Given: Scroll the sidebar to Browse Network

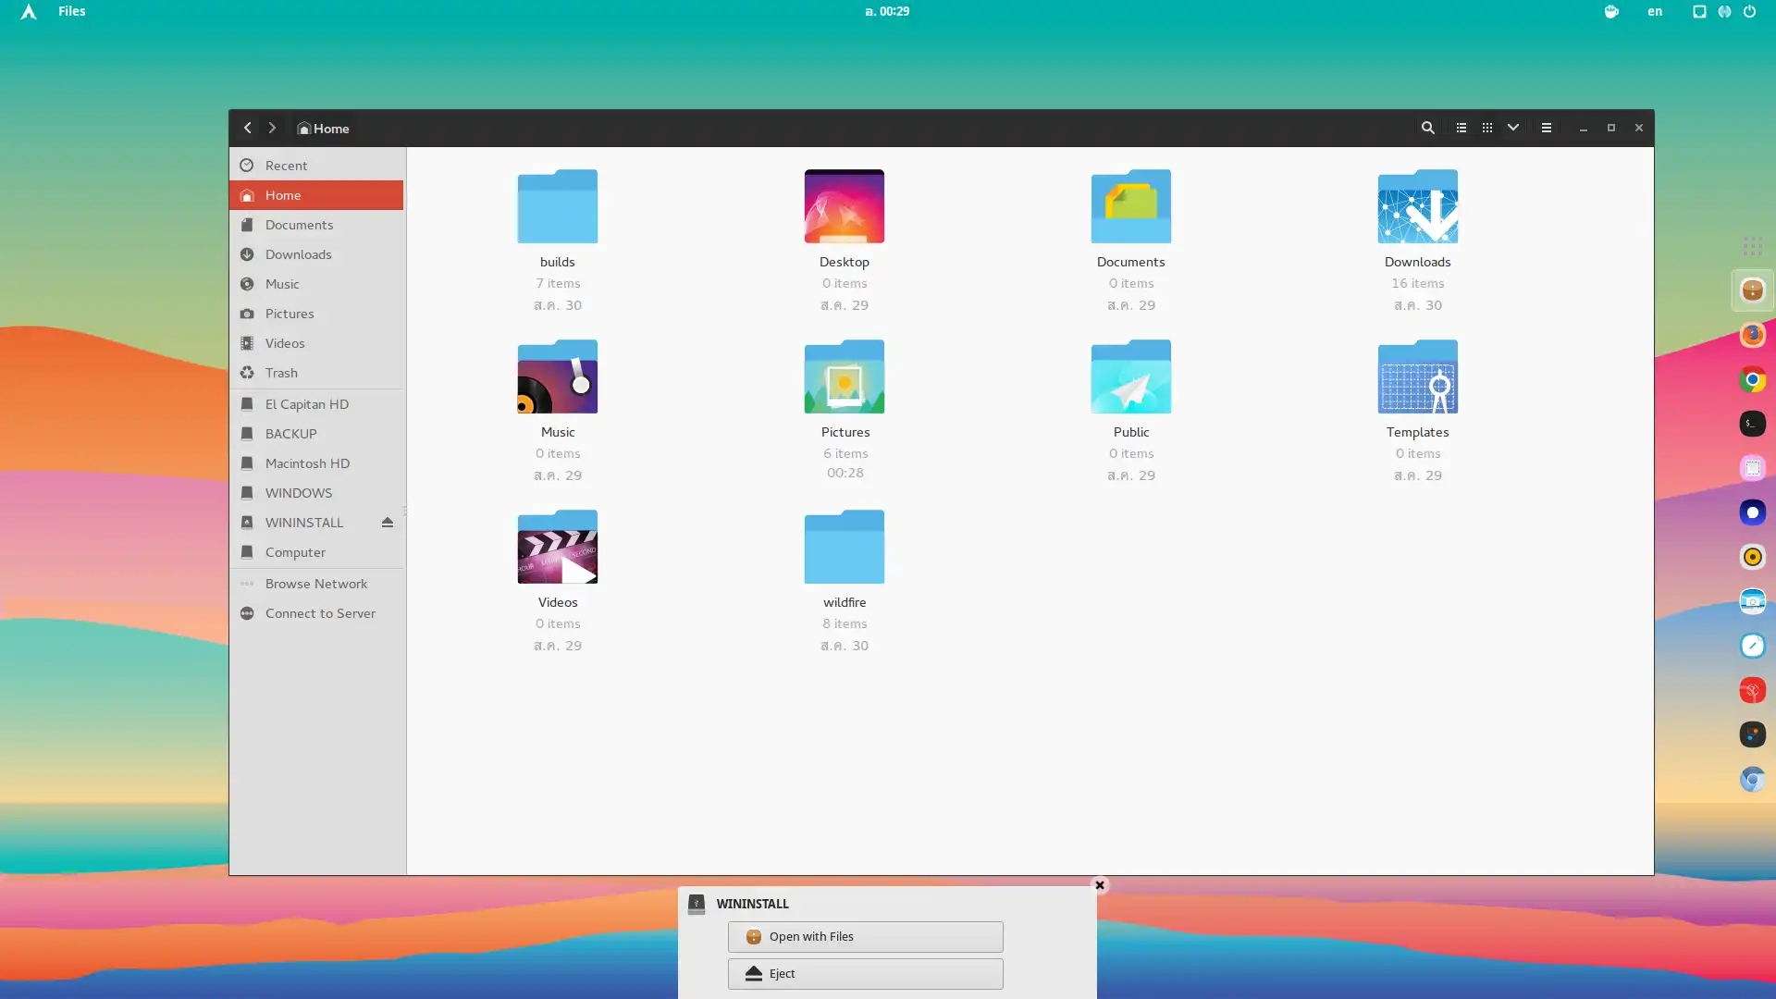Looking at the screenshot, I should [x=316, y=583].
